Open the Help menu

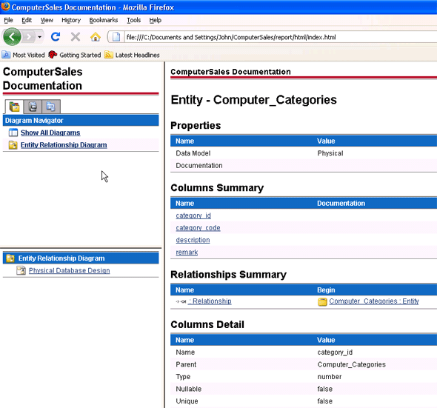156,20
